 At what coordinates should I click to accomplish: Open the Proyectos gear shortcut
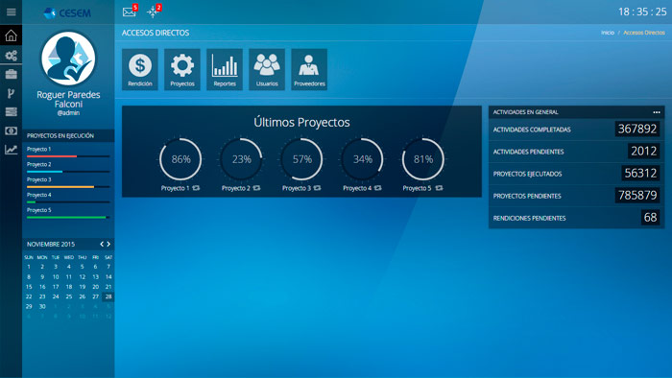182,69
